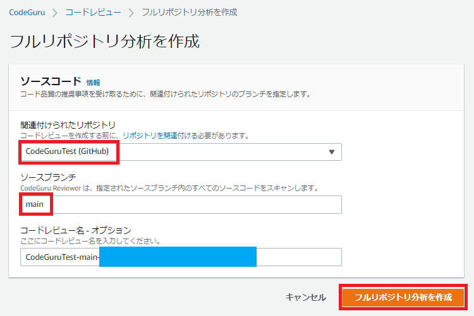Screen dimensions: 474x316
Task: Open the 関連付けられたリポジトリ dropdown
Action: coord(181,152)
